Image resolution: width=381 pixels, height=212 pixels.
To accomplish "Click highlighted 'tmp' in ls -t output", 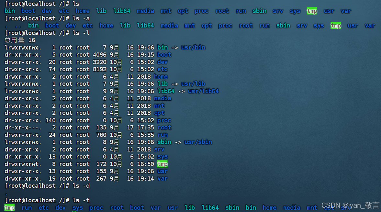I will click(10, 207).
